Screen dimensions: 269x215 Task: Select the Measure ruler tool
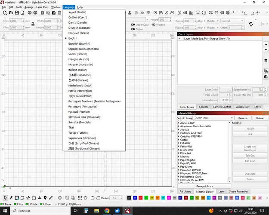click(x=51, y=198)
